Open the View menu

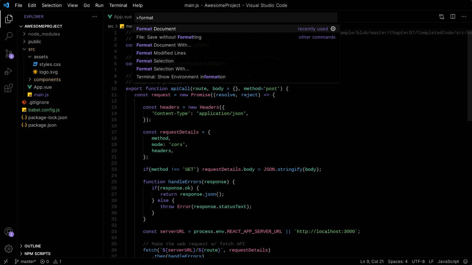(73, 5)
